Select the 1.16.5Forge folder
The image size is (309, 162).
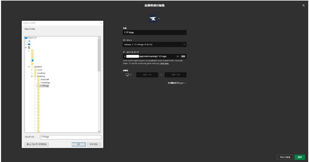45,83
